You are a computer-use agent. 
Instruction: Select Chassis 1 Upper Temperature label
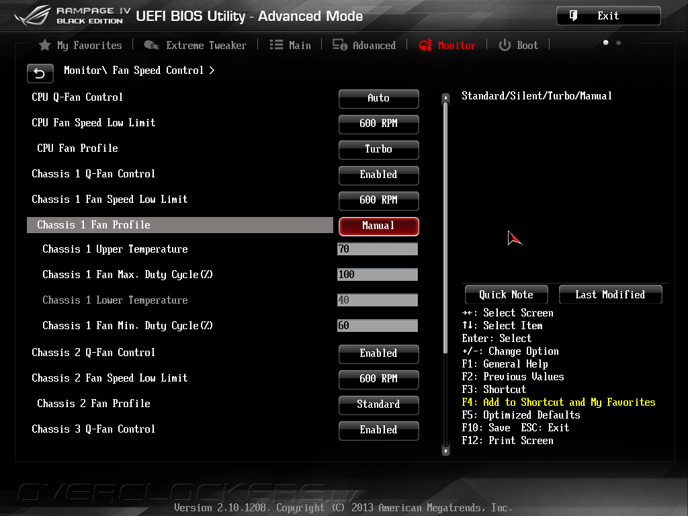tap(115, 249)
